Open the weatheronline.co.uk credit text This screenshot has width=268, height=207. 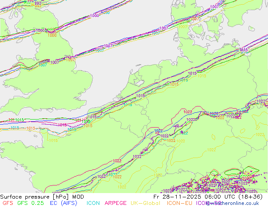coord(233,203)
